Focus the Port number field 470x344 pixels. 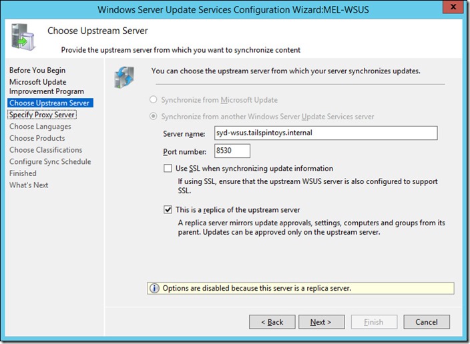232,151
